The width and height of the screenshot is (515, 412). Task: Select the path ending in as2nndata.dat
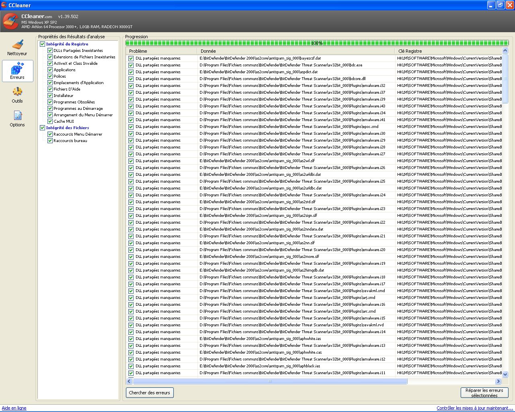coord(262,229)
